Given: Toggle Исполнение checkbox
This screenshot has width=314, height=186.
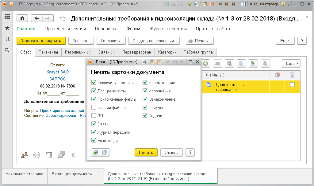Looking at the screenshot, I should pos(145,91).
